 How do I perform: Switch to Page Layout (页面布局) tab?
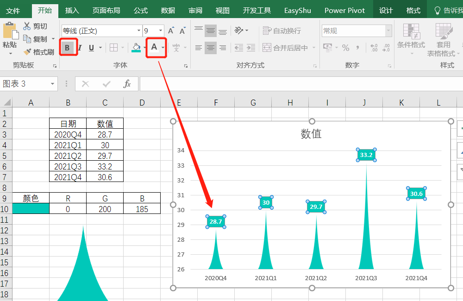pyautogui.click(x=106, y=11)
